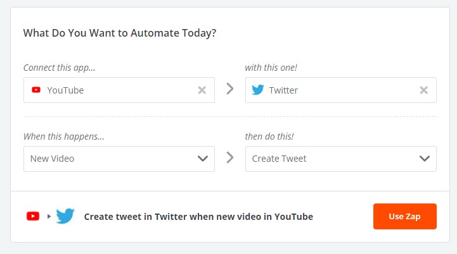Click the small triangle between the summary logos
457x254 pixels.
(x=49, y=216)
